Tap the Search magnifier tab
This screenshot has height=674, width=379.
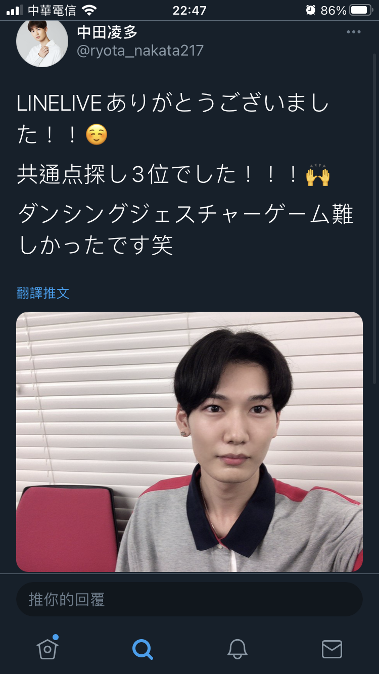point(142,649)
